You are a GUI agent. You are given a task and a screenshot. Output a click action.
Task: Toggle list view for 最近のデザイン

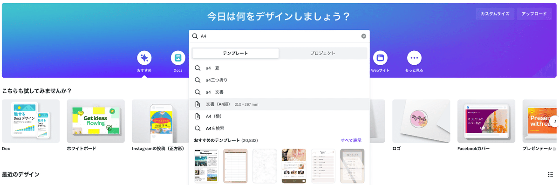tap(550, 174)
